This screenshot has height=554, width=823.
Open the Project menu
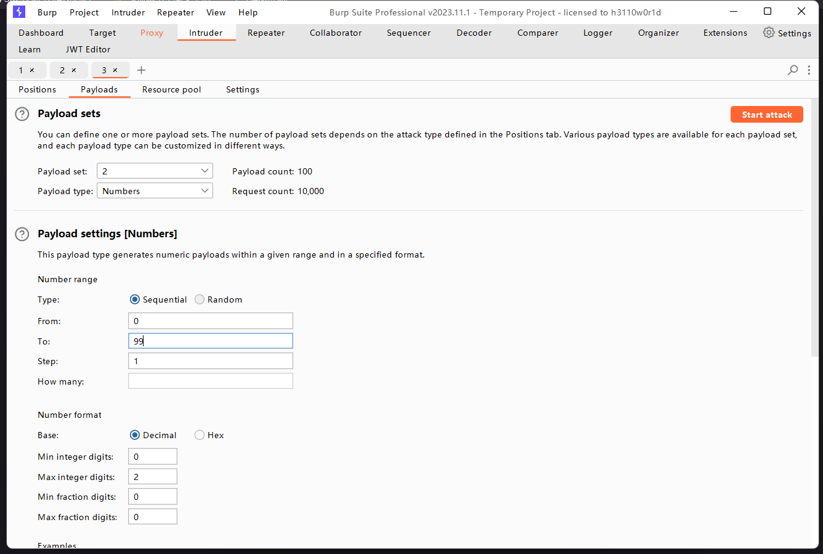(84, 12)
